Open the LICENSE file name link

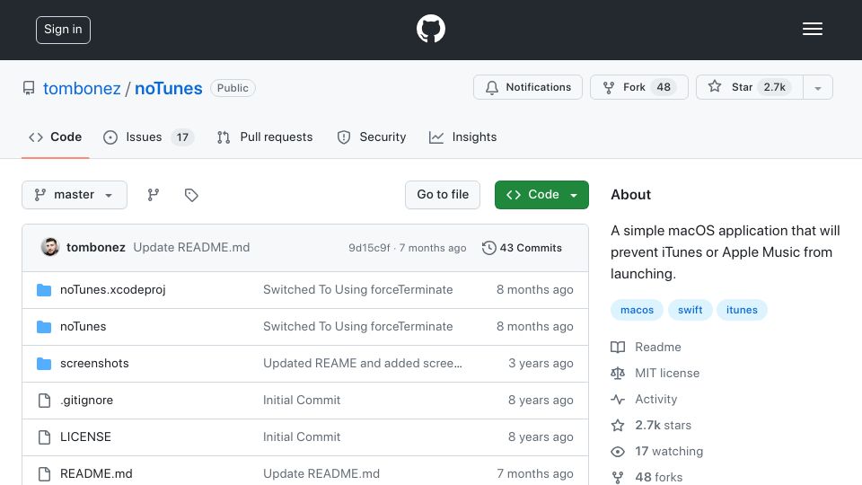(x=85, y=437)
